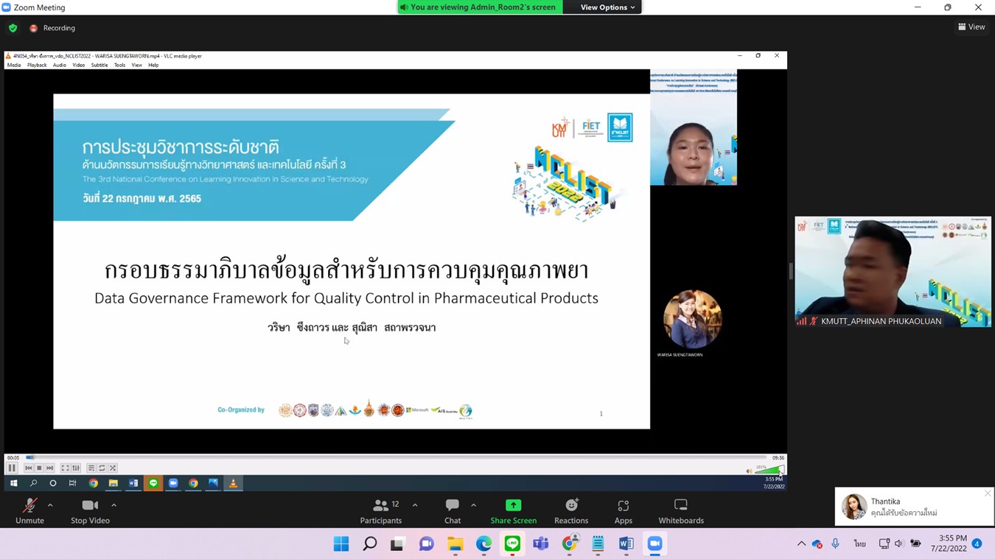Expand arrow next to Participants
Screen dimensions: 995x559
click(415, 505)
